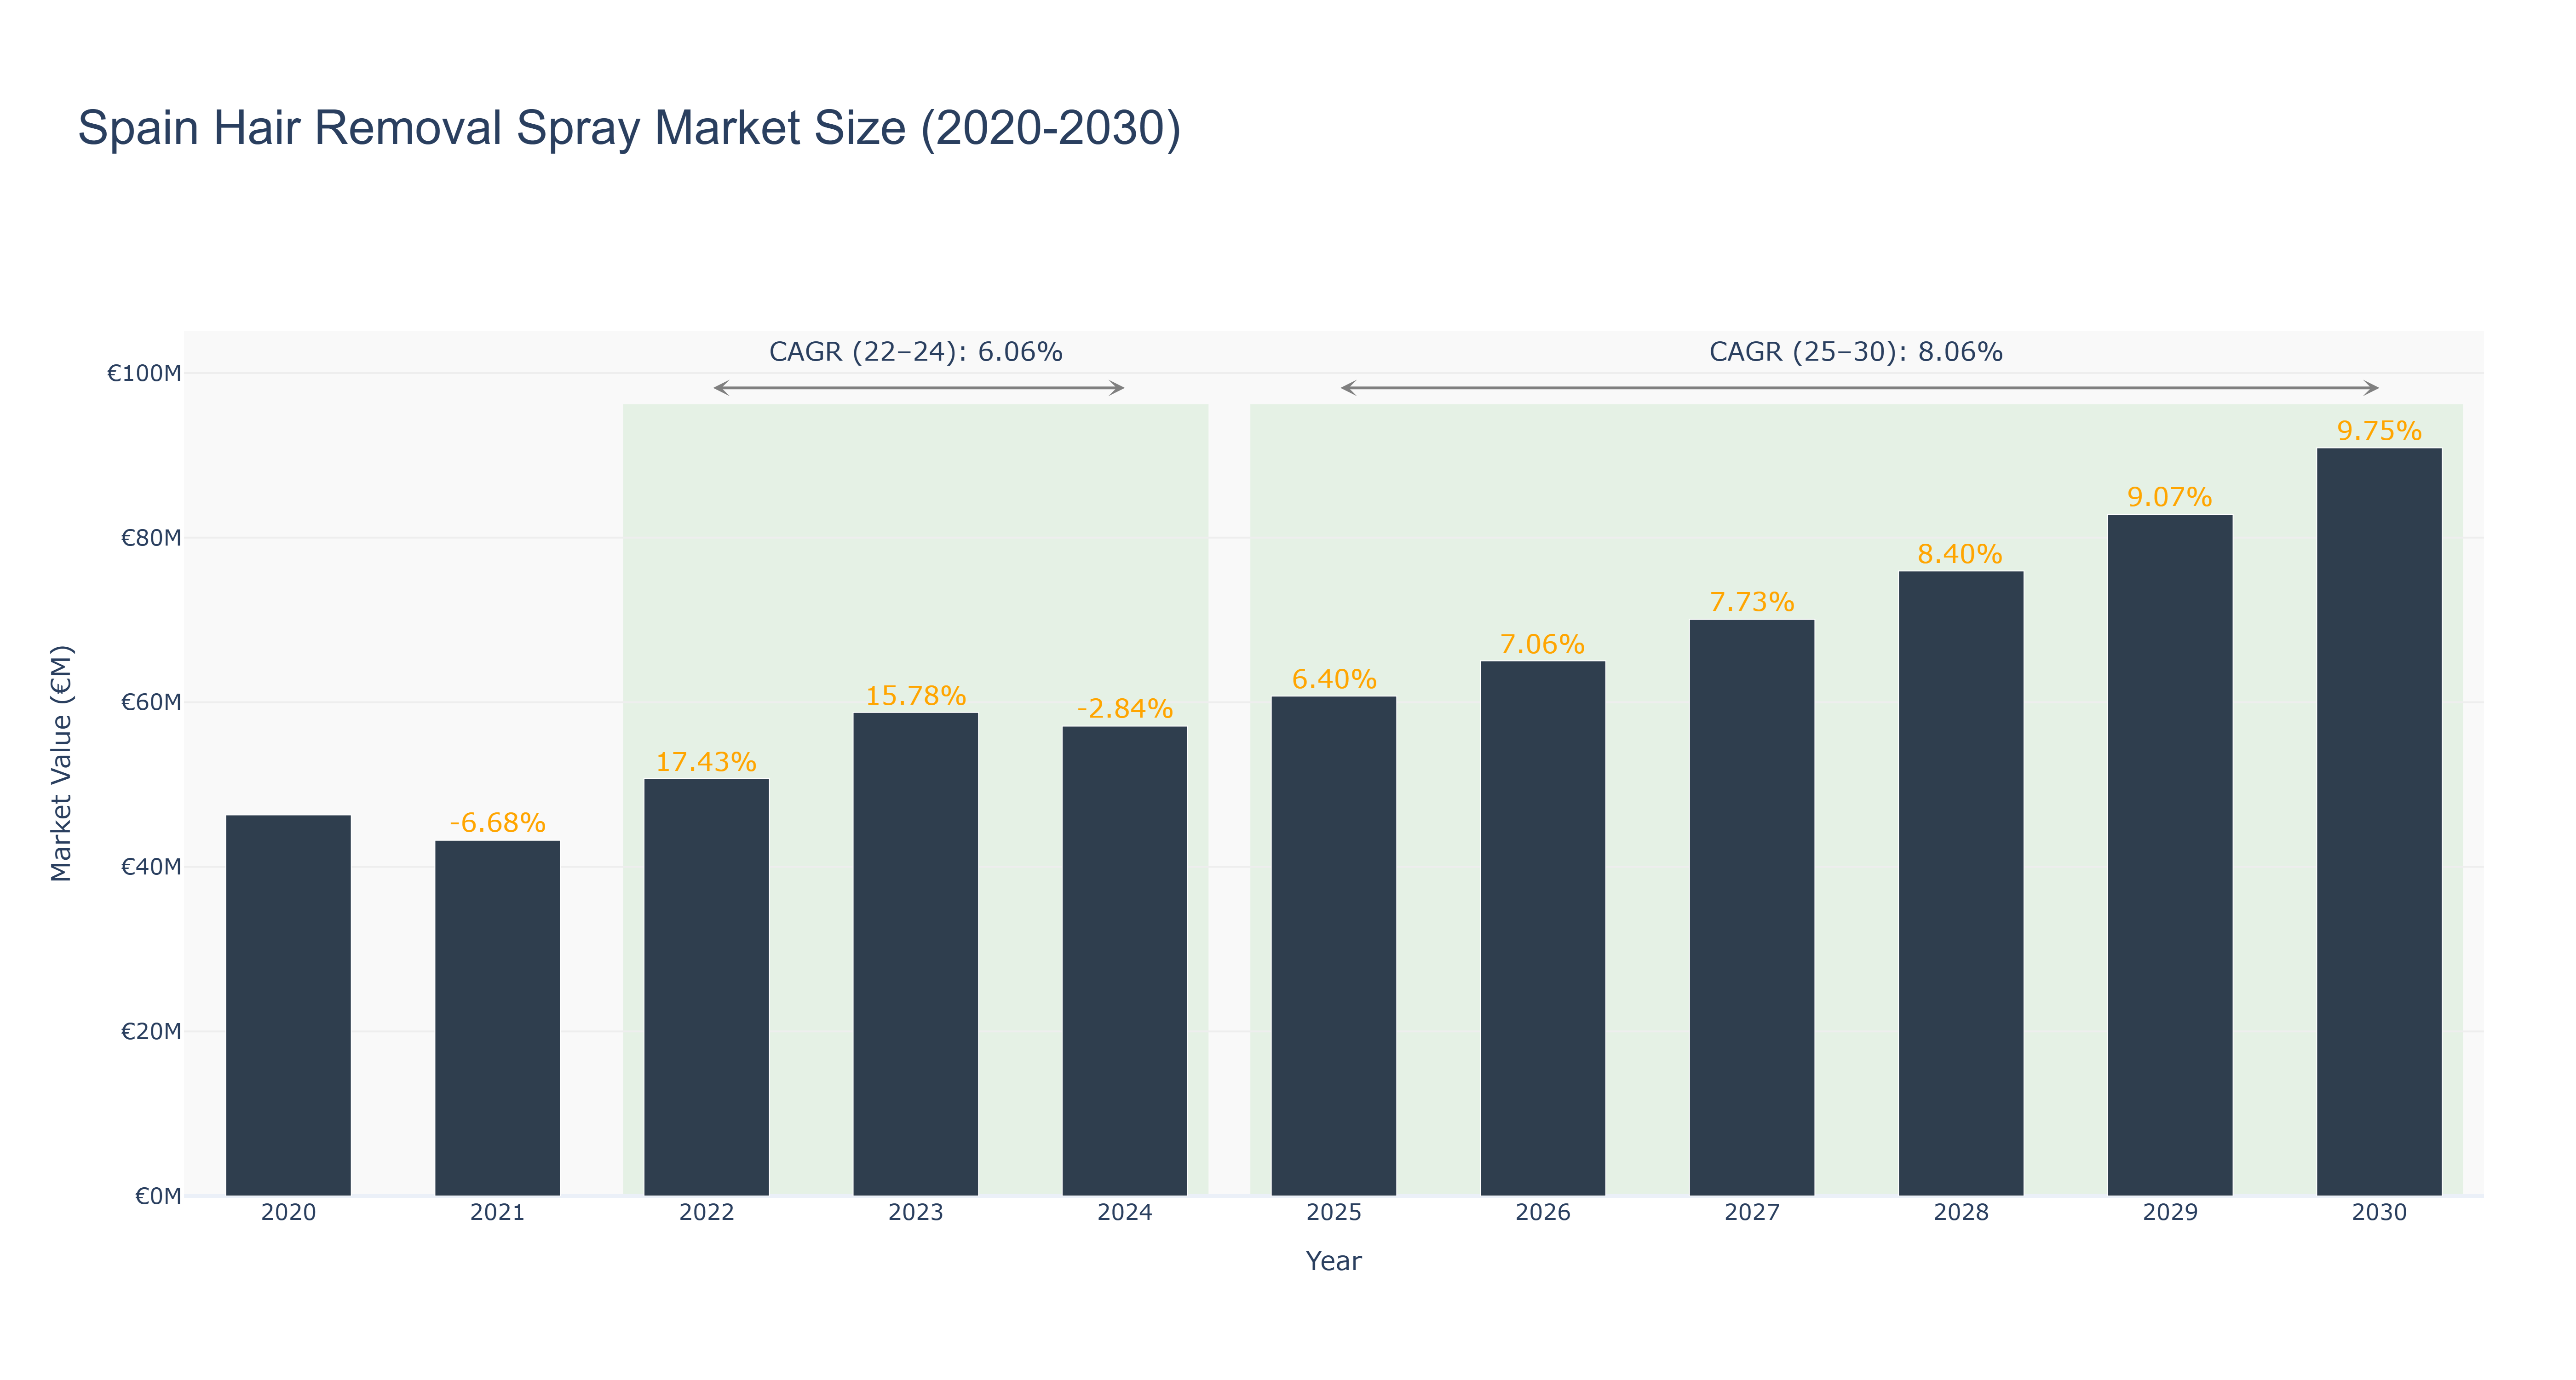Viewport: 2576px width, 1380px height.
Task: Select the 2030 forecast bar
Action: (2378, 822)
